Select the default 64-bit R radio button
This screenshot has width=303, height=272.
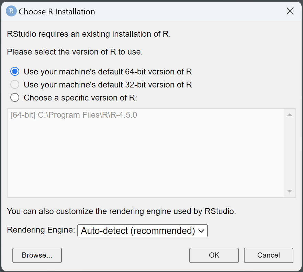click(15, 71)
